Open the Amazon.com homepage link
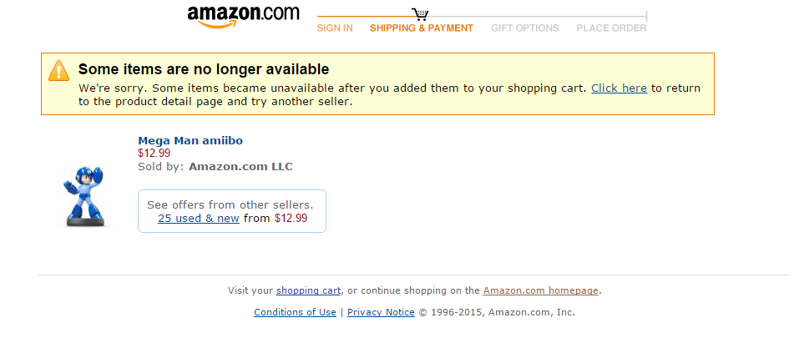This screenshot has width=794, height=348. pos(540,290)
